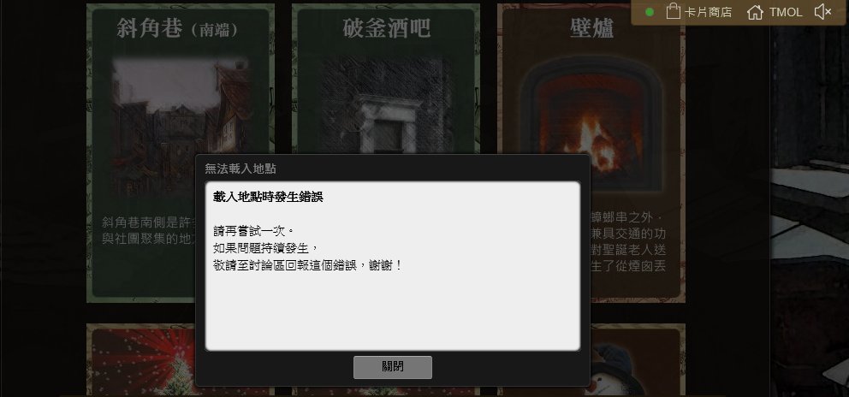This screenshot has width=849, height=397.
Task: Open the 卡片商店 text link
Action: 708,13
